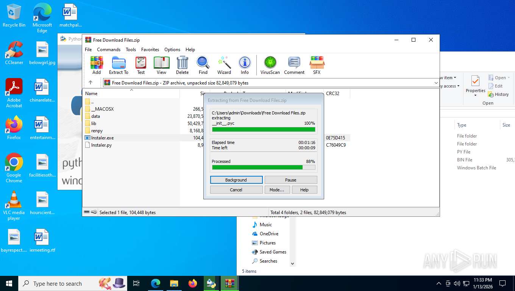This screenshot has height=291, width=515.
Task: Click the Help button in extraction dialog
Action: (x=304, y=189)
